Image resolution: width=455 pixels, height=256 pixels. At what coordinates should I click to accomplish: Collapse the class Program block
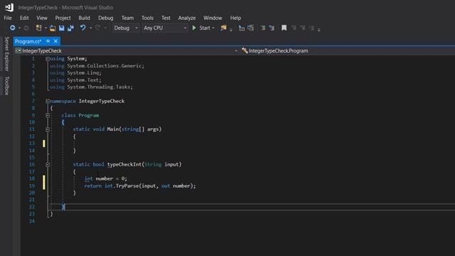click(x=48, y=115)
